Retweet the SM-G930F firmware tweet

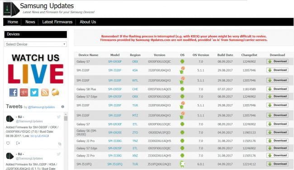60,144
